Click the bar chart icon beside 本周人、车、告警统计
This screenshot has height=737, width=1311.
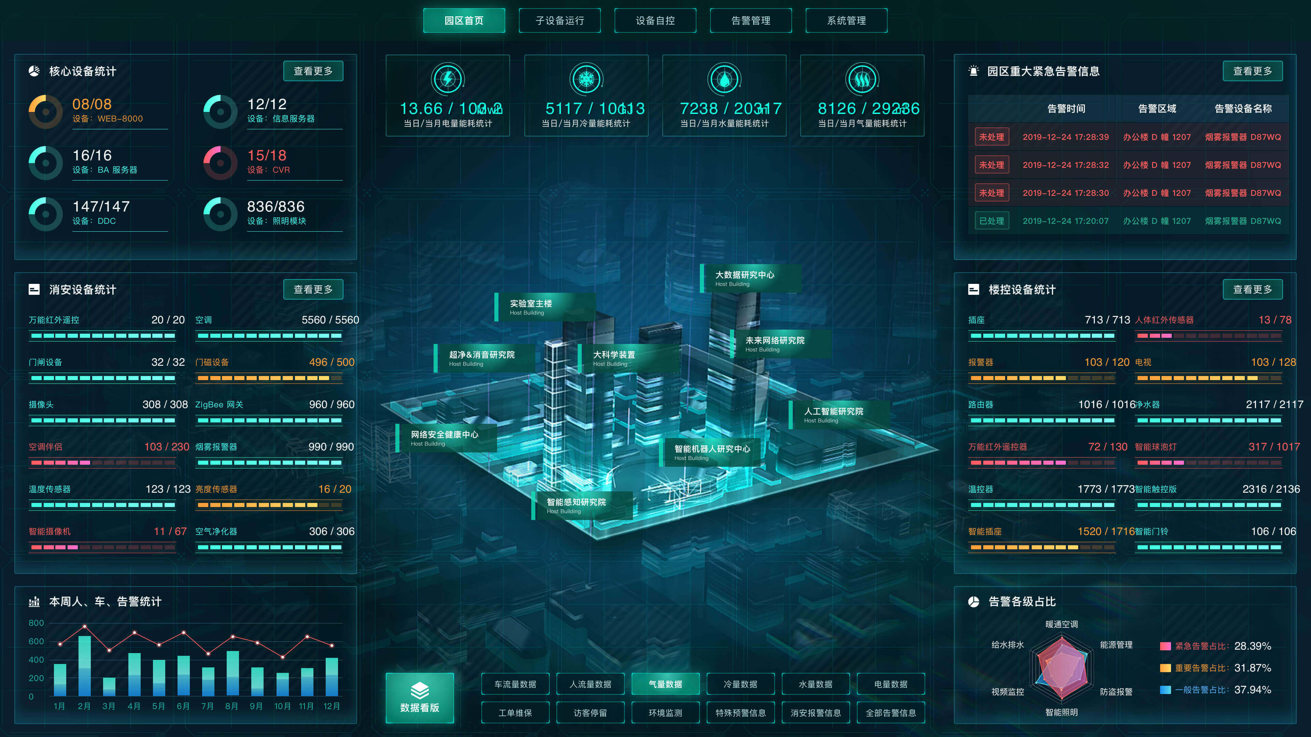pyautogui.click(x=34, y=602)
